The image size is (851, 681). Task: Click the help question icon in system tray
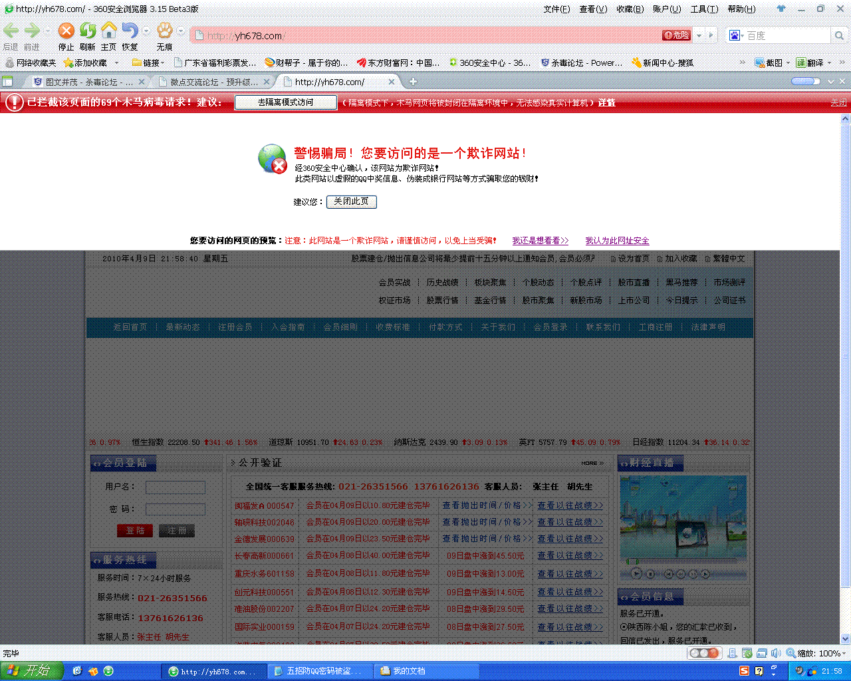pos(759,671)
